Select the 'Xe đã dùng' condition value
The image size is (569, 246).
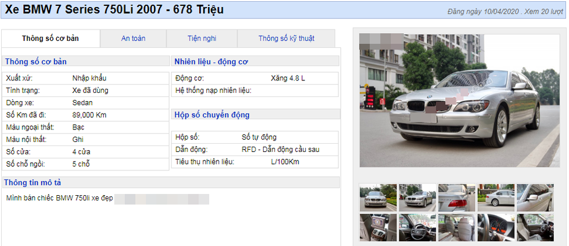(x=90, y=90)
